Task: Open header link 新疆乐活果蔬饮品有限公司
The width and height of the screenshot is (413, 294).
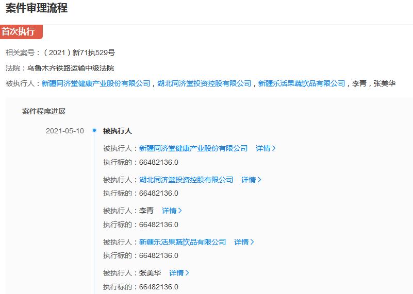Action: 302,83
